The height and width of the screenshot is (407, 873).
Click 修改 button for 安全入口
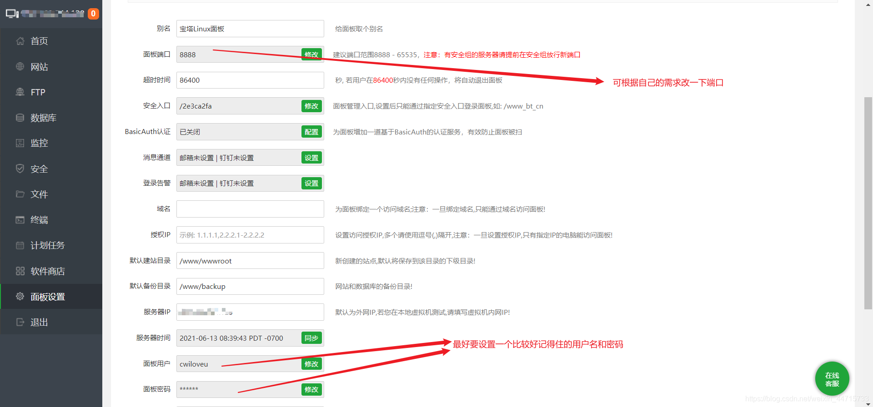coord(311,106)
